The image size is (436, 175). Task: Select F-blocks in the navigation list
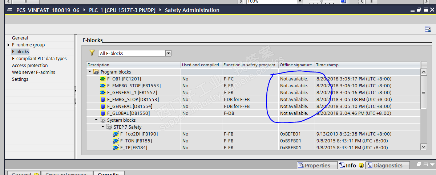(20, 51)
